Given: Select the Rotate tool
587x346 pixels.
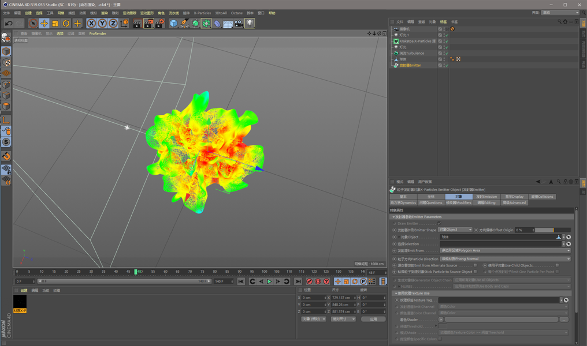Looking at the screenshot, I should (x=66, y=24).
